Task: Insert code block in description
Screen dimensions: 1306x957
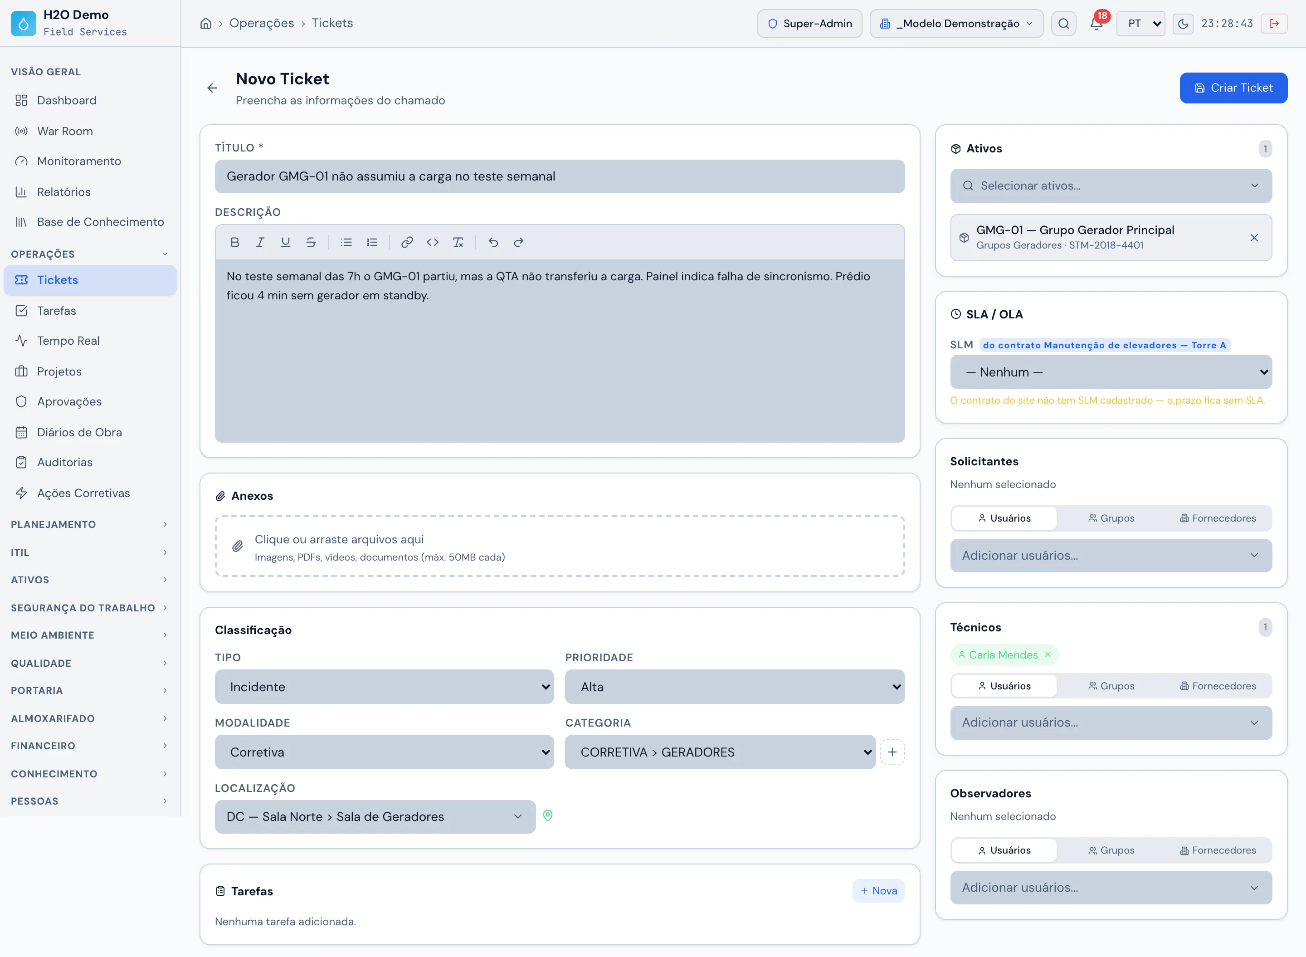Action: [x=433, y=242]
